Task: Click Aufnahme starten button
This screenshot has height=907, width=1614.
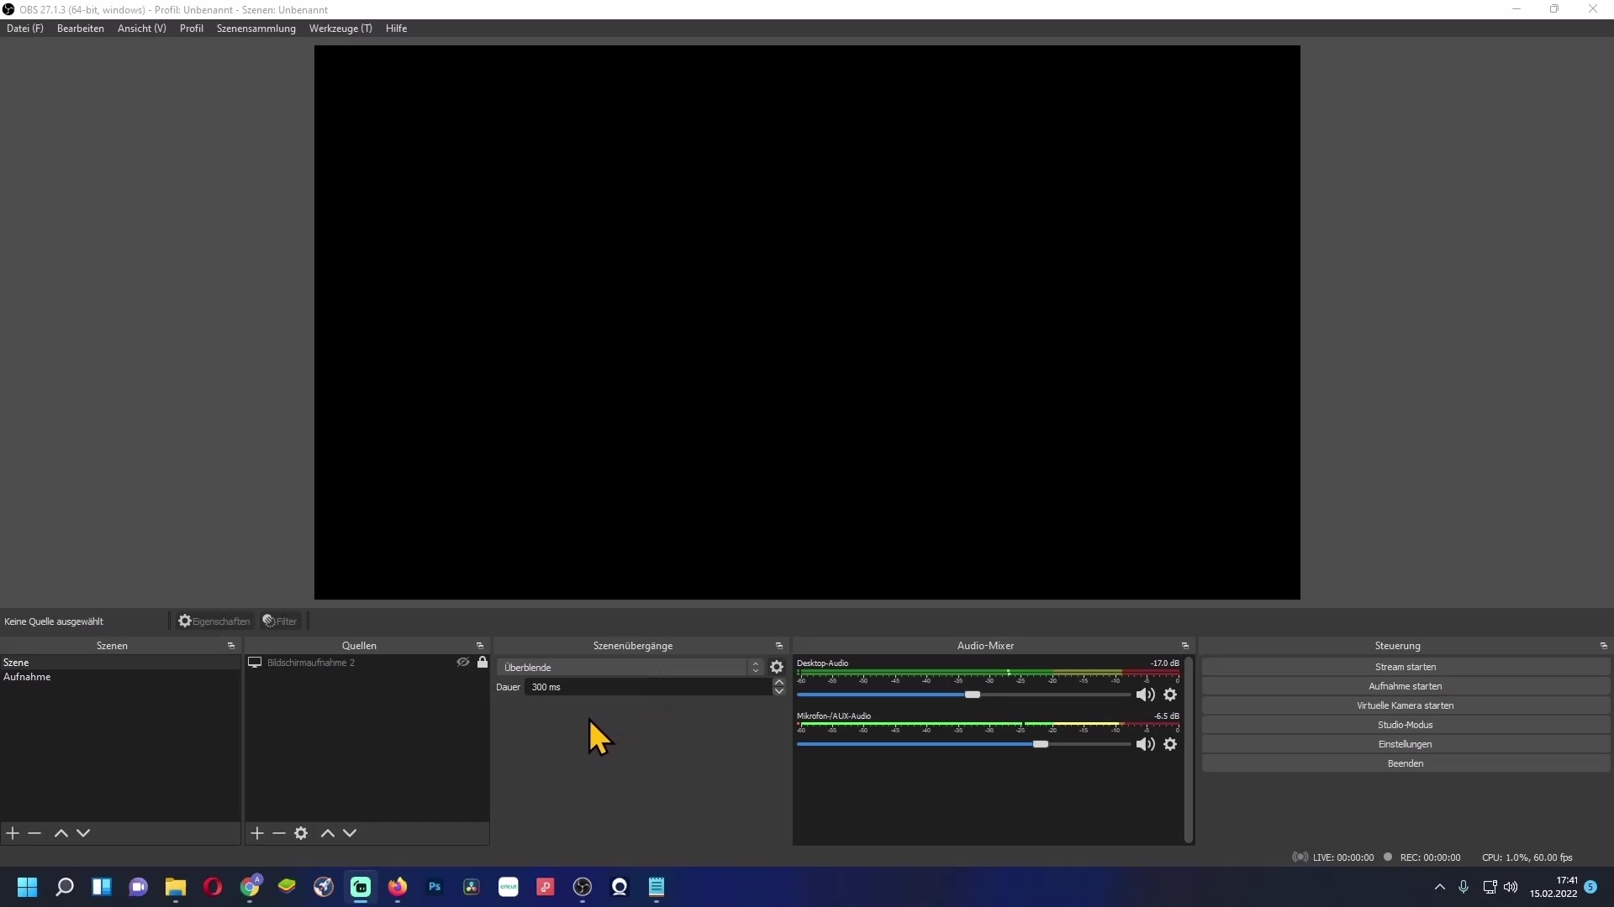Action: tap(1405, 686)
